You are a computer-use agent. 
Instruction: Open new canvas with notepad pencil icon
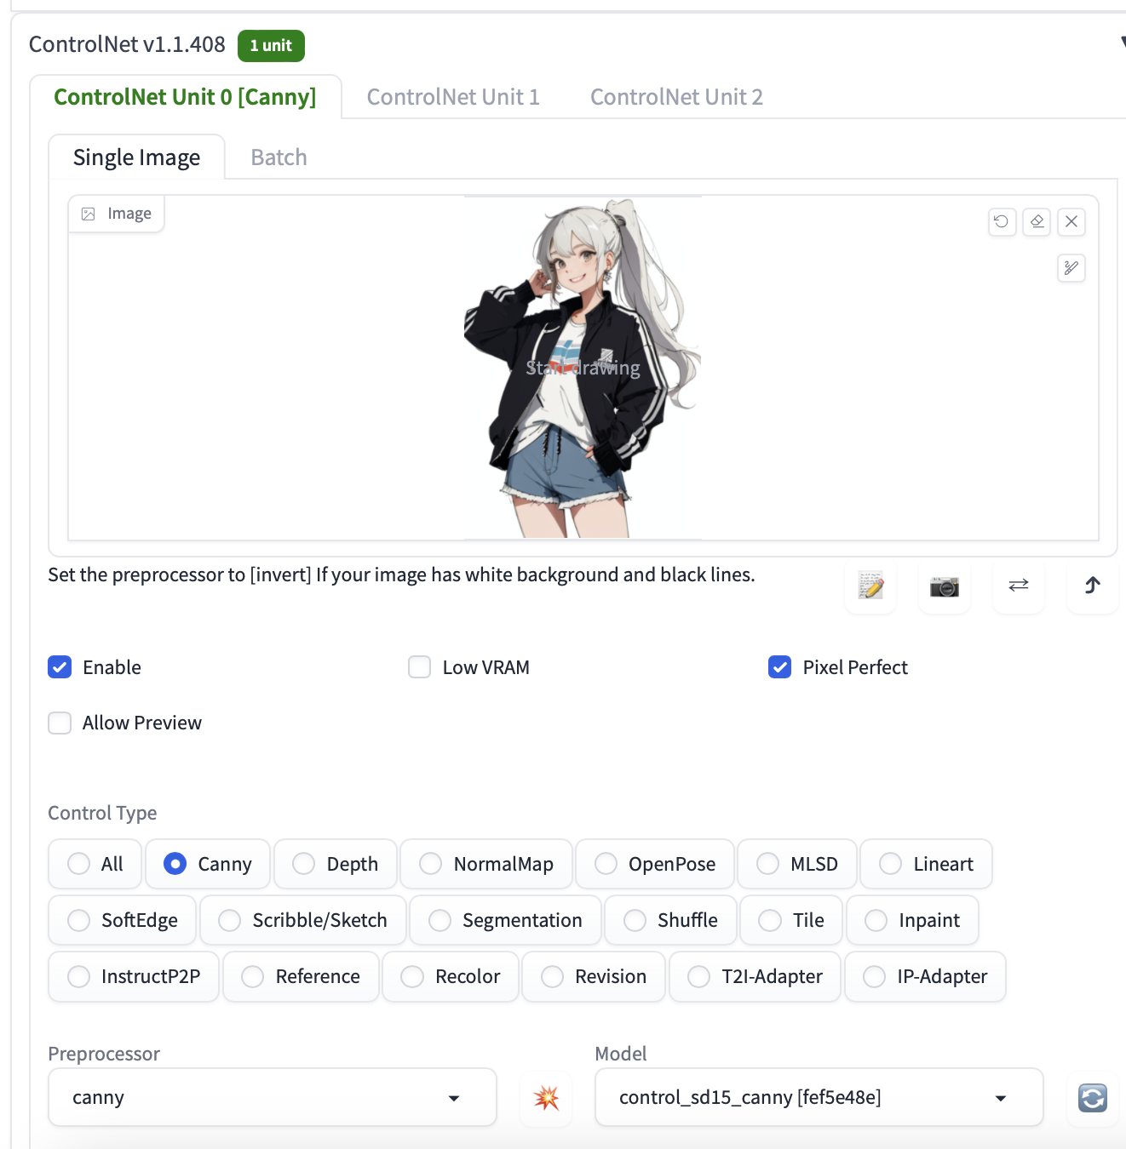coord(870,586)
